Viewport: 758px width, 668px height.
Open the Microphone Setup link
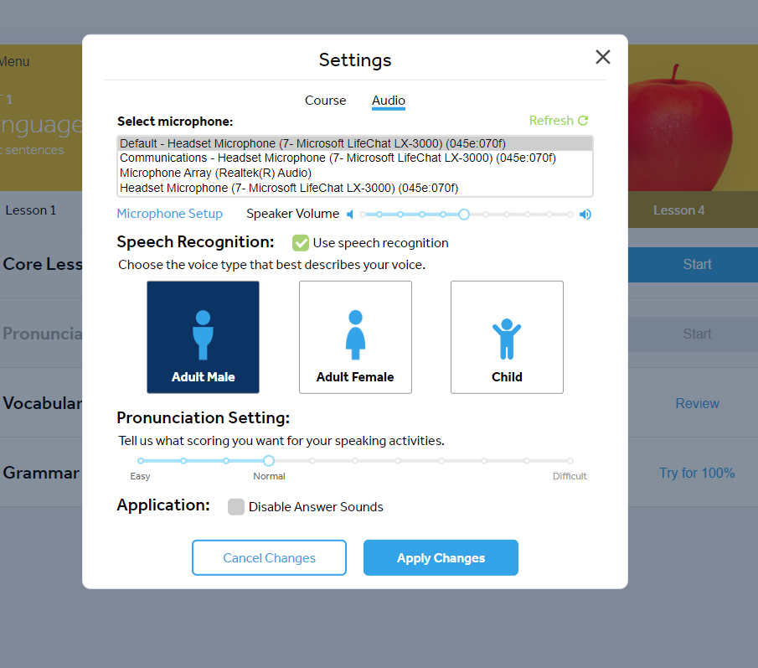pos(170,214)
